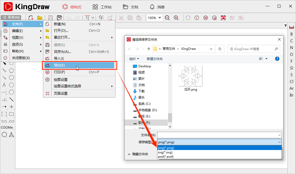
Task: Select the COOMe group tool
Action: tap(7, 127)
